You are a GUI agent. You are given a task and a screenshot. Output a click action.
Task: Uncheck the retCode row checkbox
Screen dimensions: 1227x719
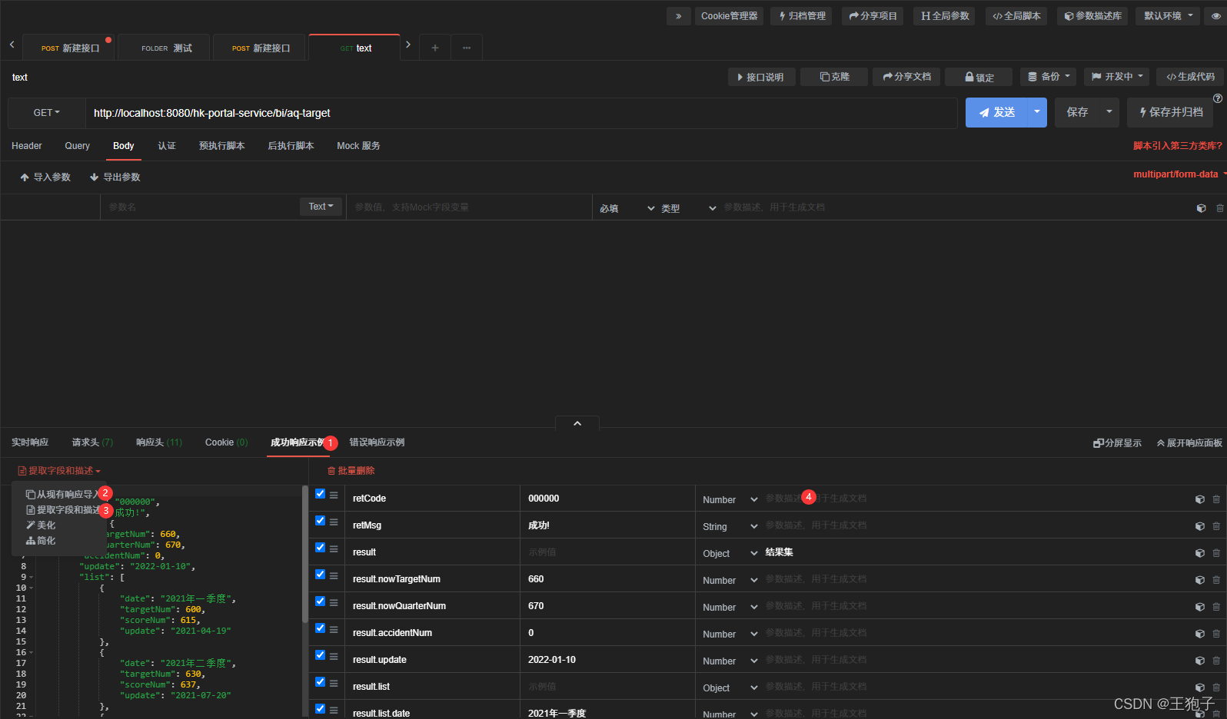(x=320, y=494)
